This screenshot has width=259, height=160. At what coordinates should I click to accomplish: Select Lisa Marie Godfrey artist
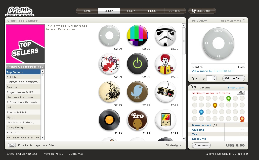click(x=23, y=122)
